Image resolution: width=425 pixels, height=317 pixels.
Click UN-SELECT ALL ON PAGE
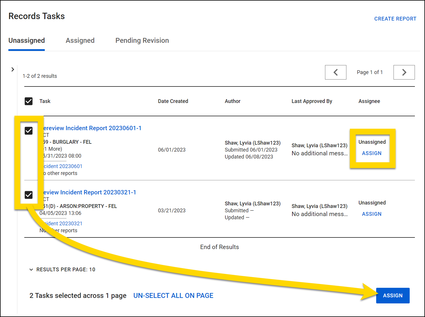coord(173,295)
